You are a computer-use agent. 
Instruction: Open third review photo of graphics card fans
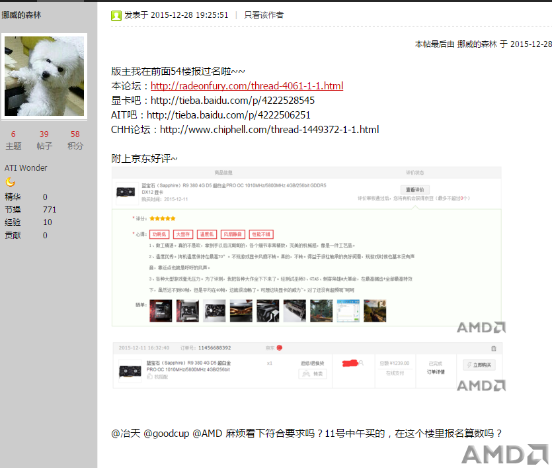[214, 310]
